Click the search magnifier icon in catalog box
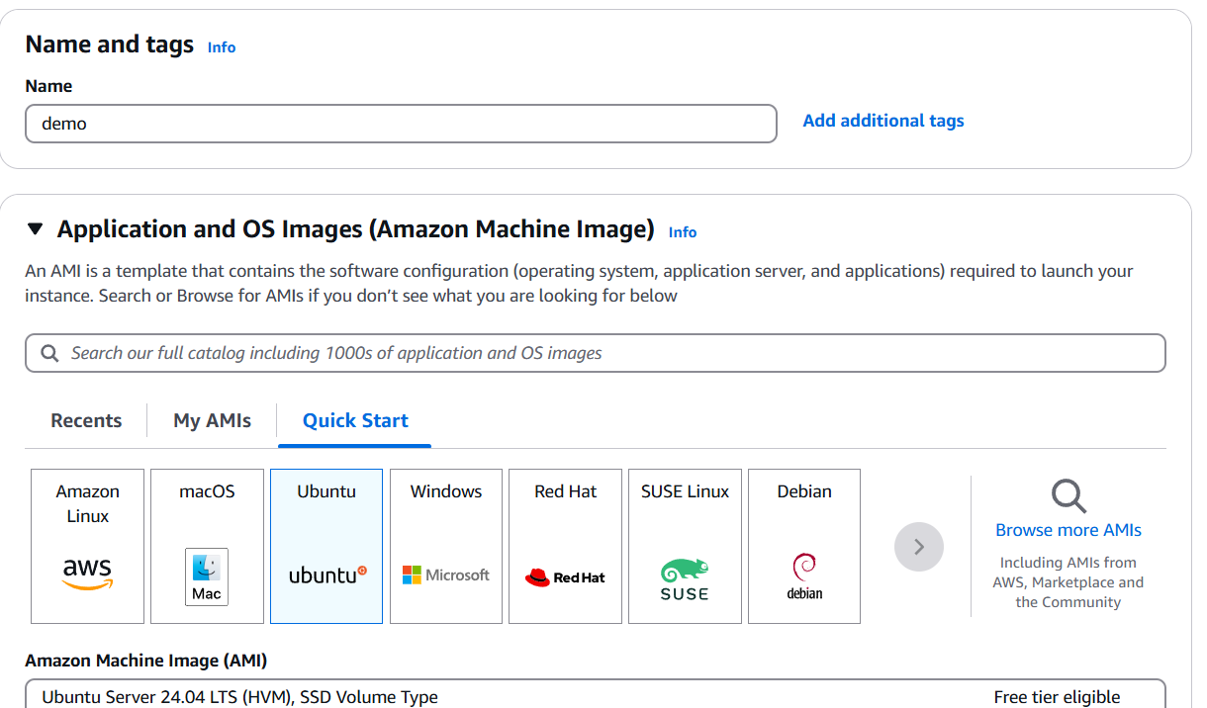Image resolution: width=1207 pixels, height=708 pixels. point(49,353)
